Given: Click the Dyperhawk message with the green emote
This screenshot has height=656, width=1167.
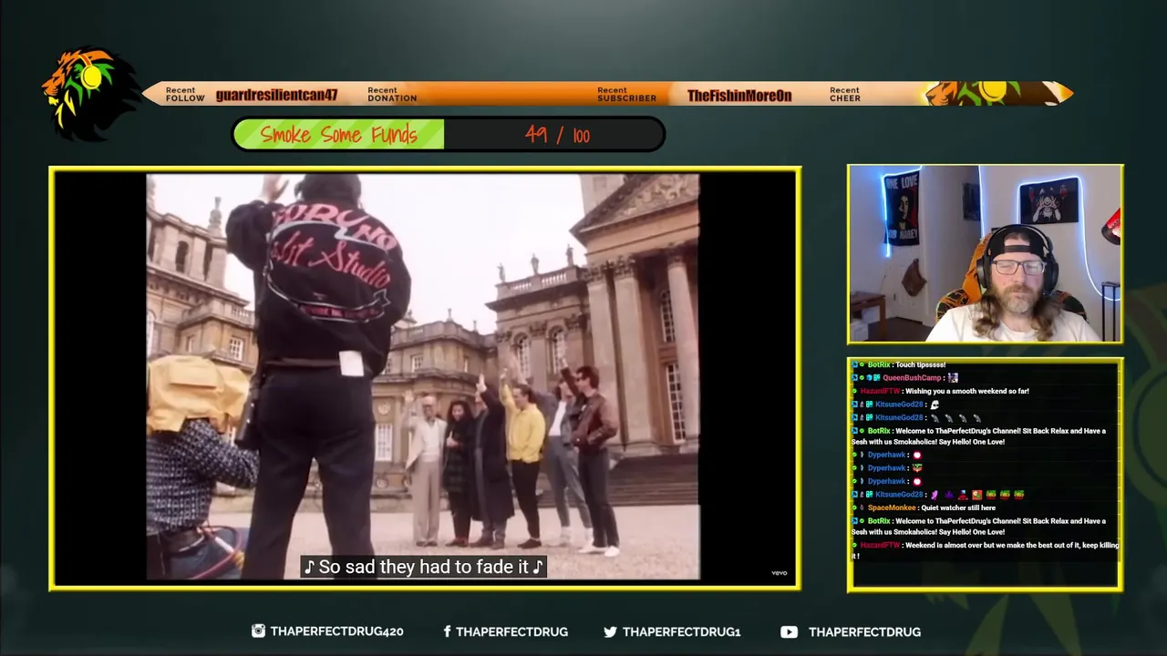Looking at the screenshot, I should [889, 467].
